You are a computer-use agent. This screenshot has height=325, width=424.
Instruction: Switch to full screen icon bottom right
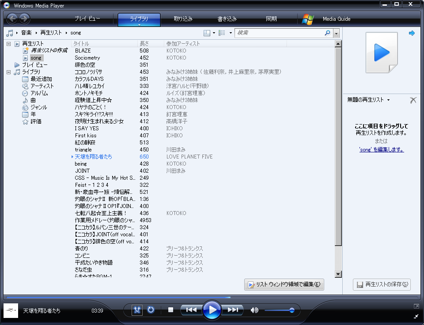point(416,306)
